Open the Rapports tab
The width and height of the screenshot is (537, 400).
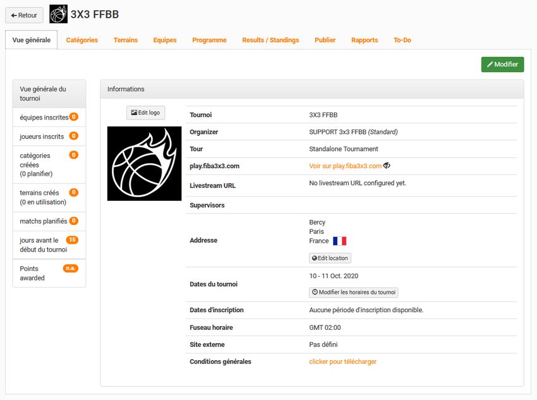365,40
